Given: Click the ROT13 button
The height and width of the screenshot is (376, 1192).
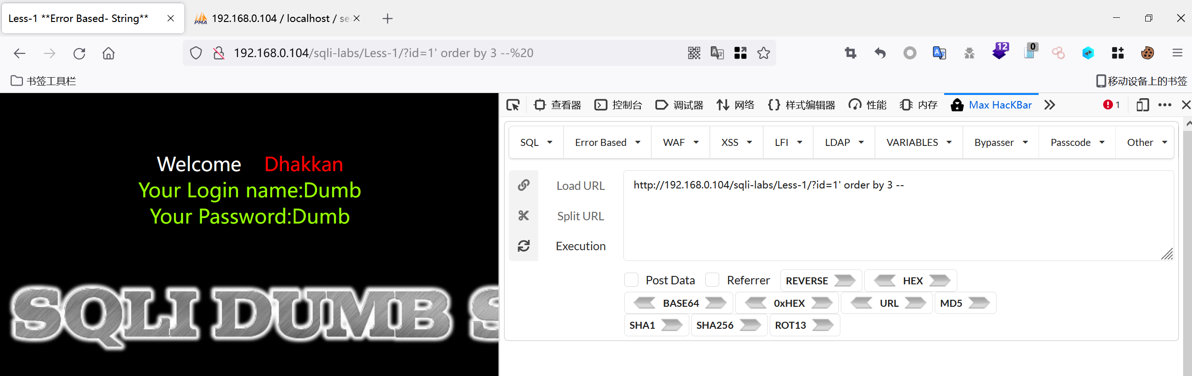Looking at the screenshot, I should coord(804,325).
